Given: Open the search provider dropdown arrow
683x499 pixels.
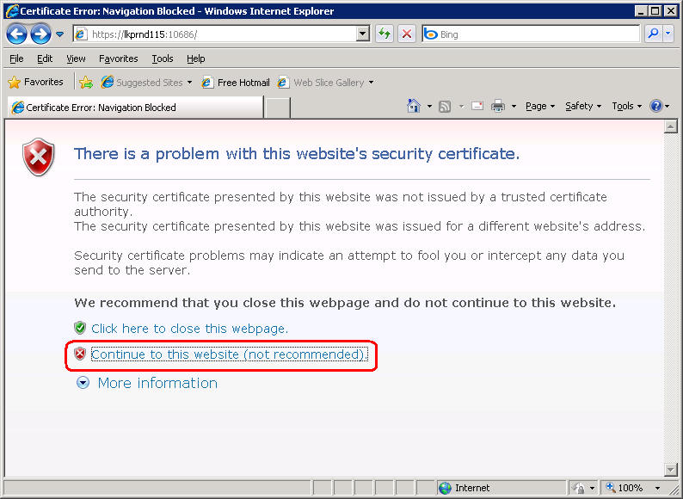Looking at the screenshot, I should coord(668,34).
